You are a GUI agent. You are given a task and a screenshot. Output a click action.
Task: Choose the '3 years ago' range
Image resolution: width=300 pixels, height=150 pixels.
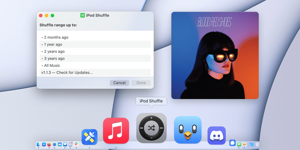[x=95, y=58]
